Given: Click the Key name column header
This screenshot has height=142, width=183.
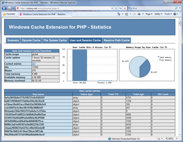Looking at the screenshot, I should click(x=38, y=94).
